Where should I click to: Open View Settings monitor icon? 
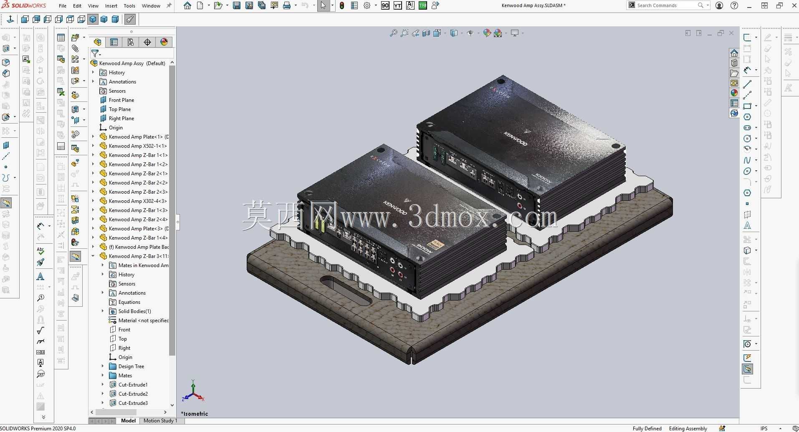(x=515, y=33)
